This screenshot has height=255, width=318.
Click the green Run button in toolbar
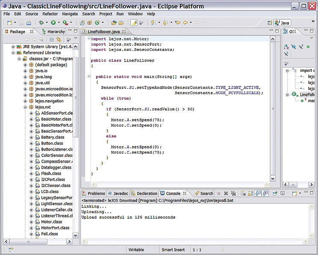point(53,23)
